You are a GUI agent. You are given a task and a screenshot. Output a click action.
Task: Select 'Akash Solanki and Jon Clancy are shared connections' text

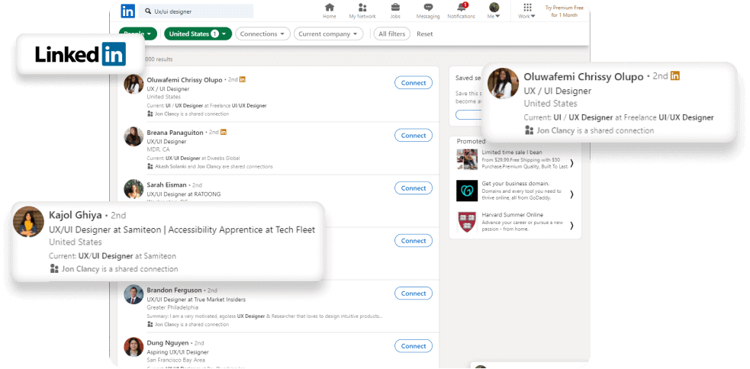point(214,166)
